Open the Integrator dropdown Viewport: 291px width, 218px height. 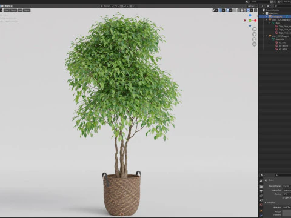[287, 208]
